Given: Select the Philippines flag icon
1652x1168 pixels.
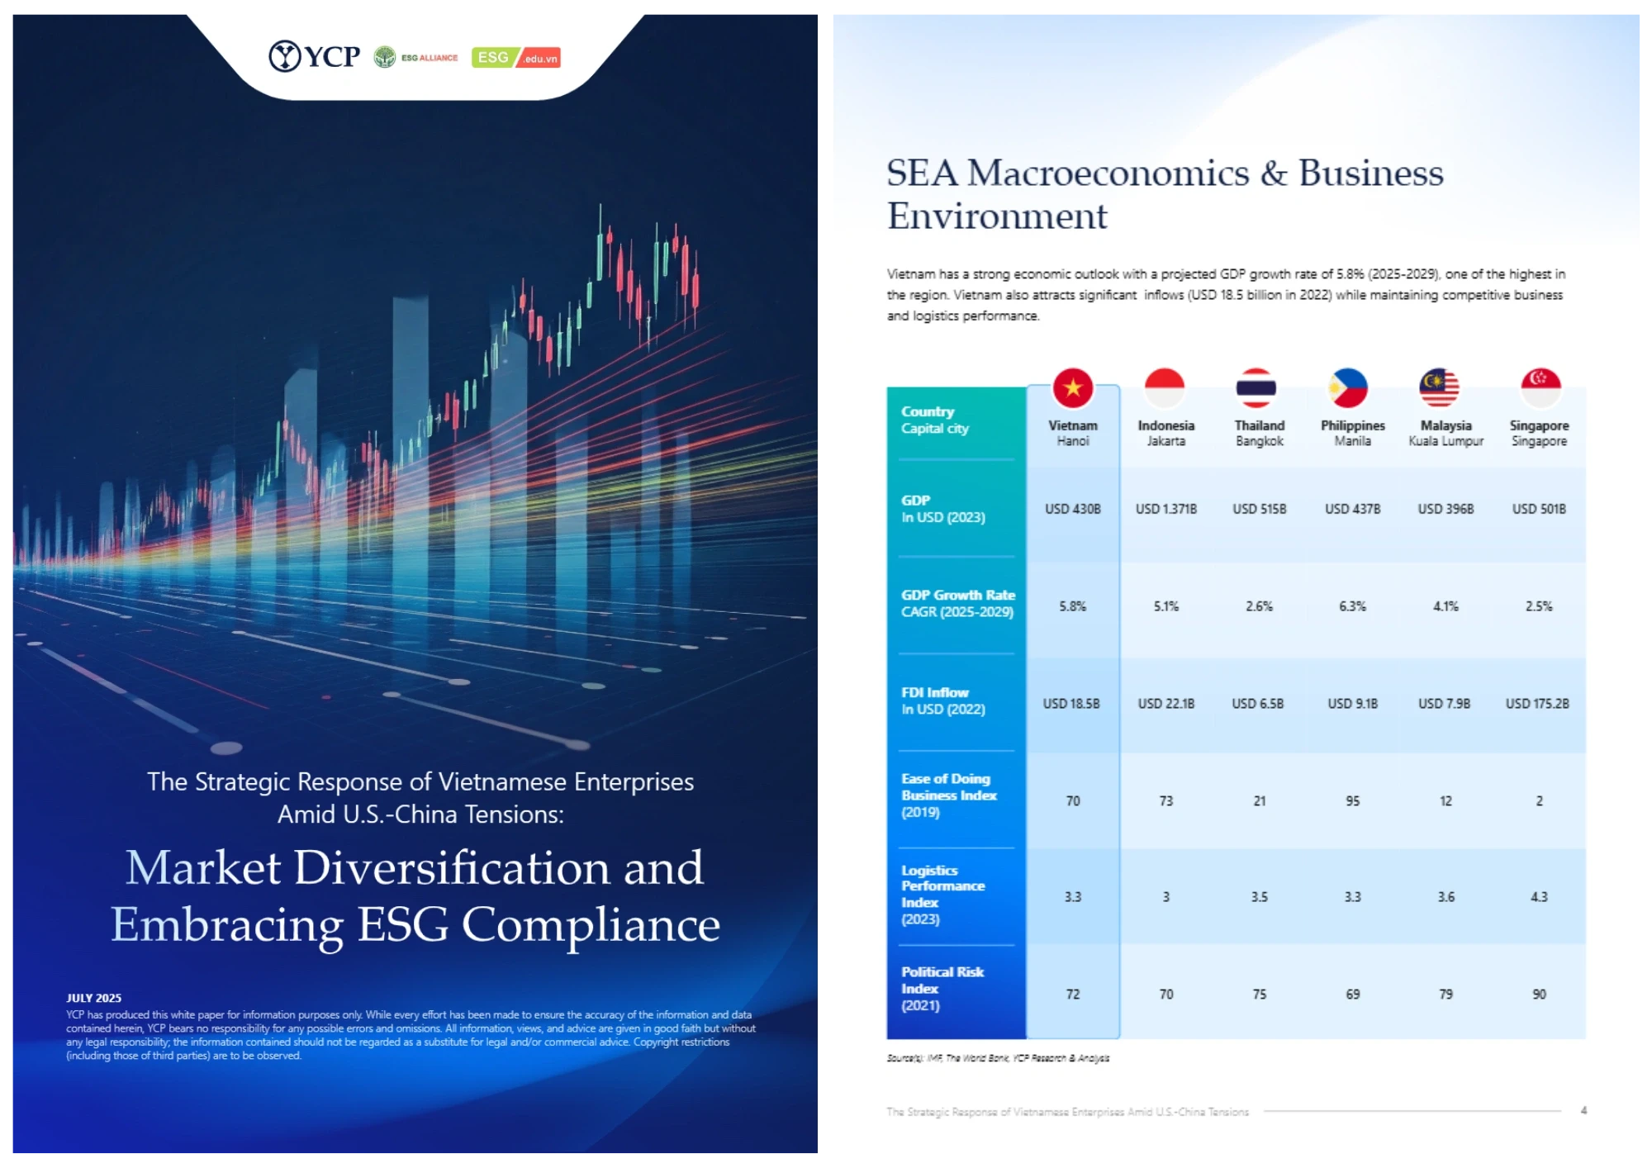Looking at the screenshot, I should (1351, 388).
